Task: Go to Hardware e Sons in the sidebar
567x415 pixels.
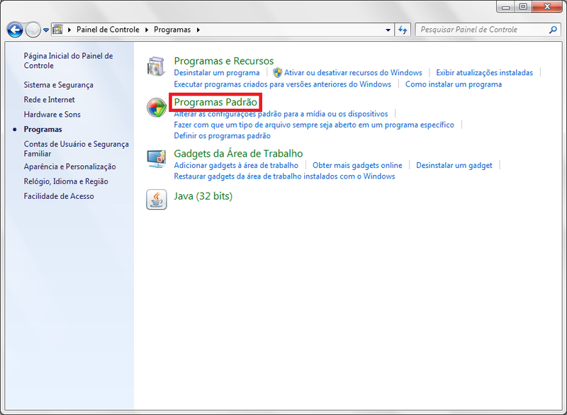Action: pyautogui.click(x=52, y=115)
